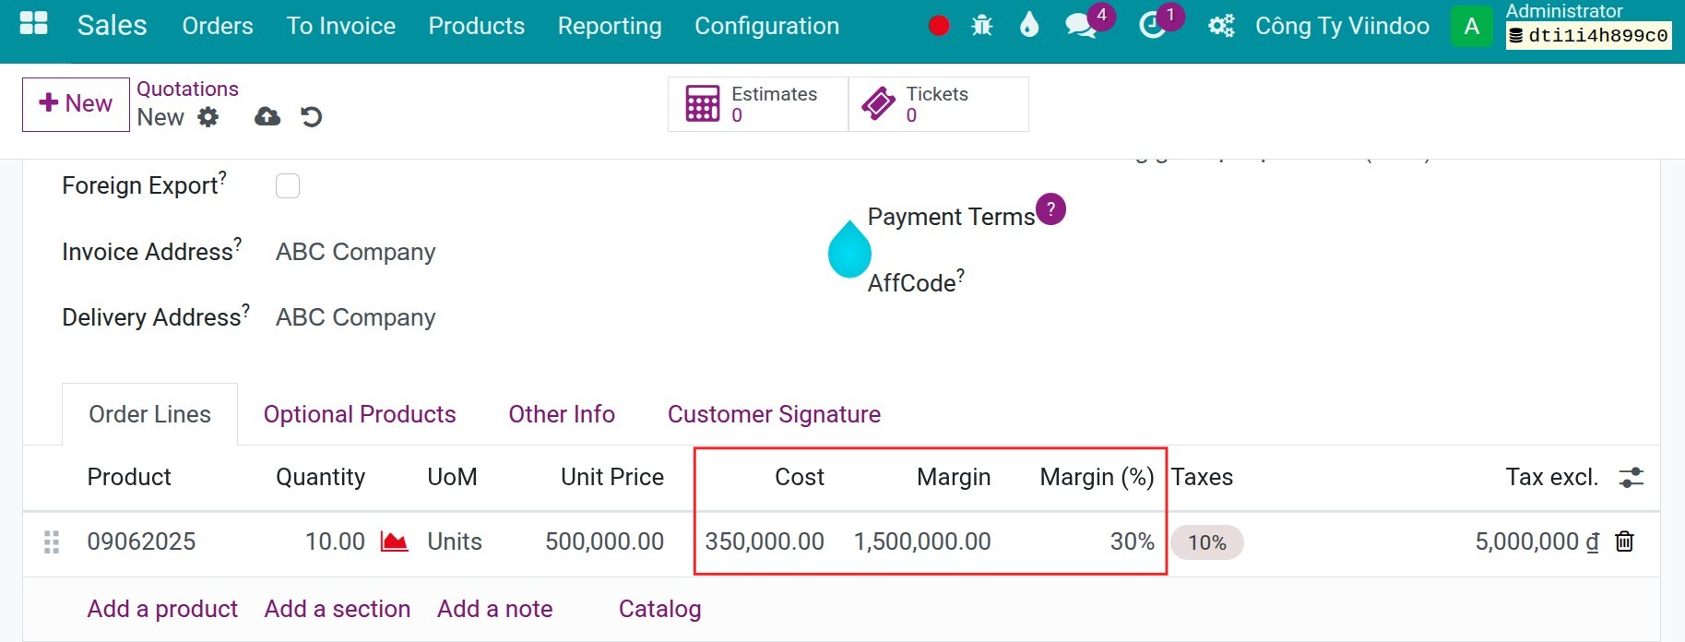Open the gear actions menu beside New
Viewport: 1685px width, 642px height.
[208, 117]
